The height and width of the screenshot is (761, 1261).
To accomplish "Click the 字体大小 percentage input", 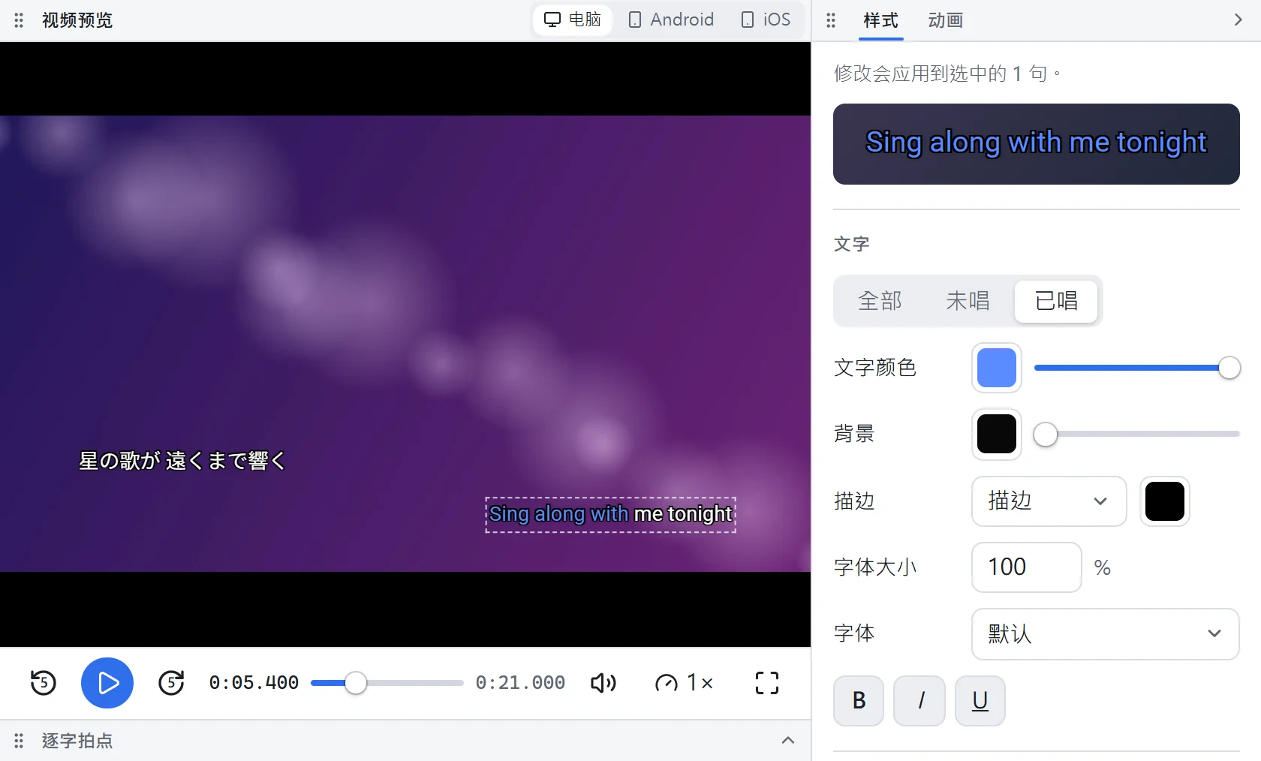I will pyautogui.click(x=1027, y=567).
